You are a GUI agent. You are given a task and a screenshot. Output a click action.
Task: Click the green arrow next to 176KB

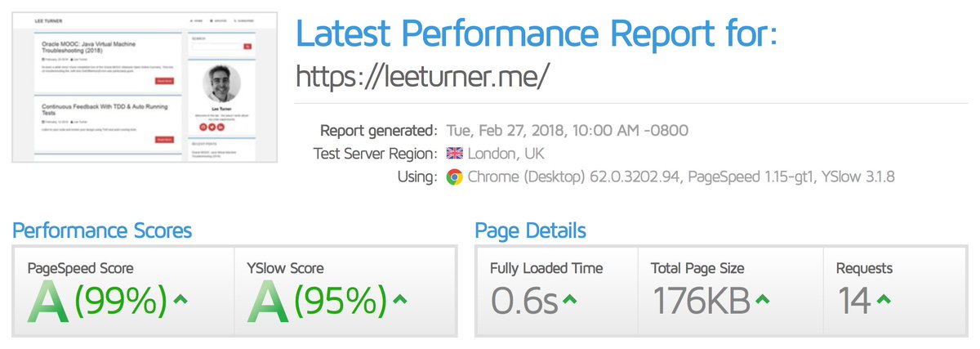(763, 299)
